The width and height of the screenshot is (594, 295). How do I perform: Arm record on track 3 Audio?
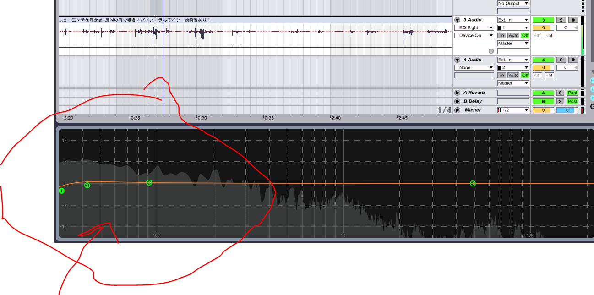pos(572,20)
